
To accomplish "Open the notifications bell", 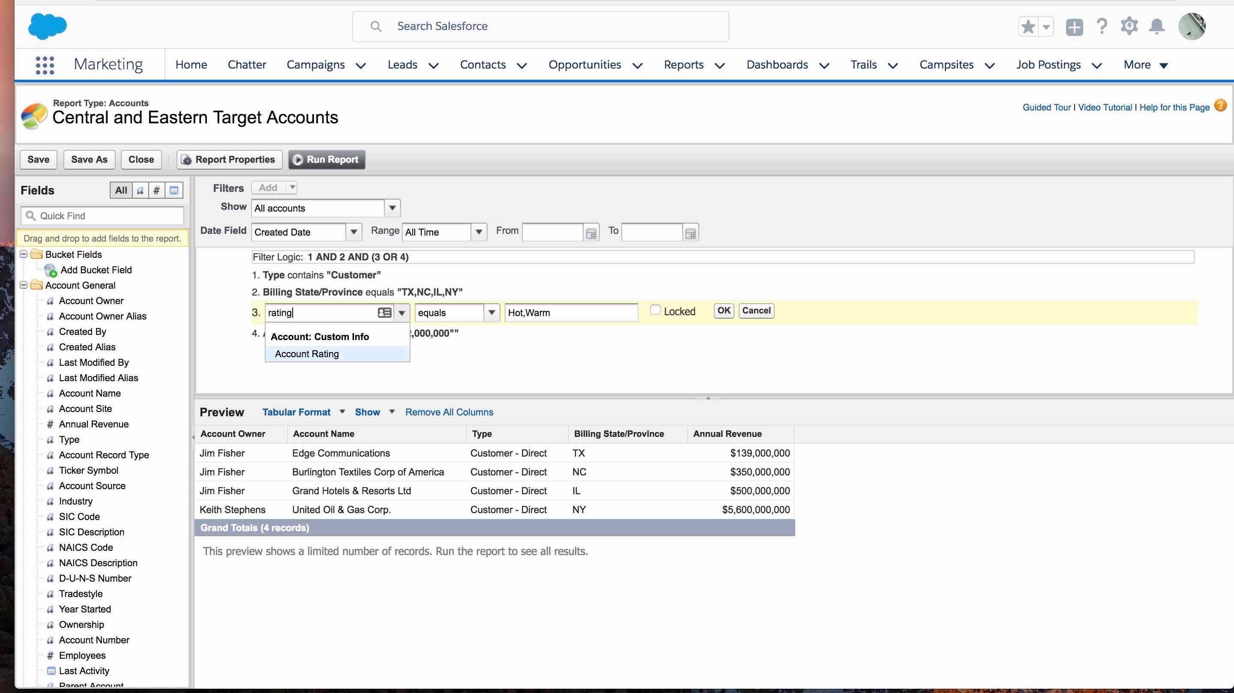I will [1156, 26].
